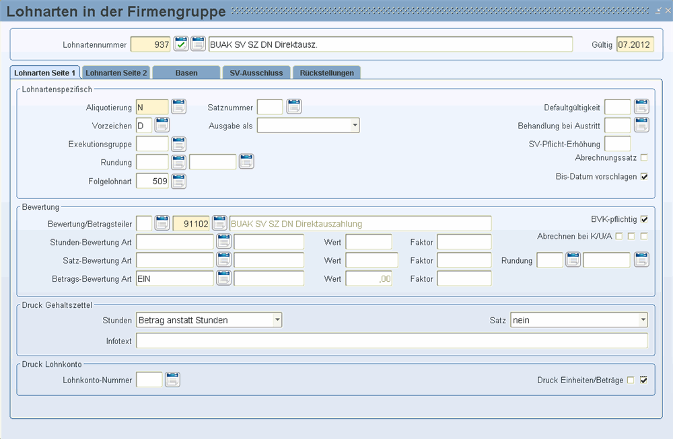
Task: Focus the Betrags-Bewertung Art field containing EIN
Action: click(175, 279)
